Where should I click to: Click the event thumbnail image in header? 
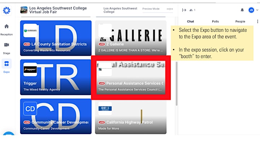[24, 10]
